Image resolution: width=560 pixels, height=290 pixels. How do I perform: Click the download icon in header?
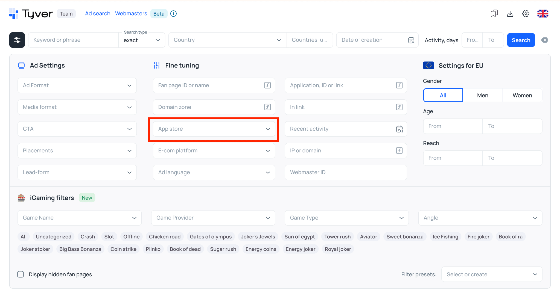(x=510, y=14)
